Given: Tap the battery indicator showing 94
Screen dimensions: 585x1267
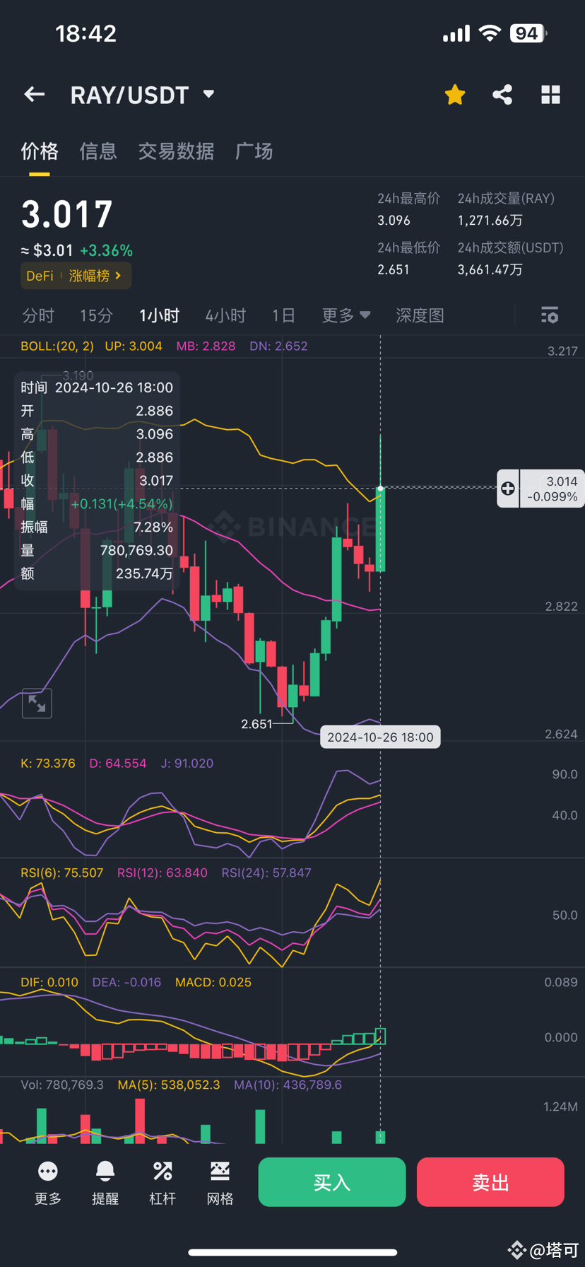Looking at the screenshot, I should 528,33.
